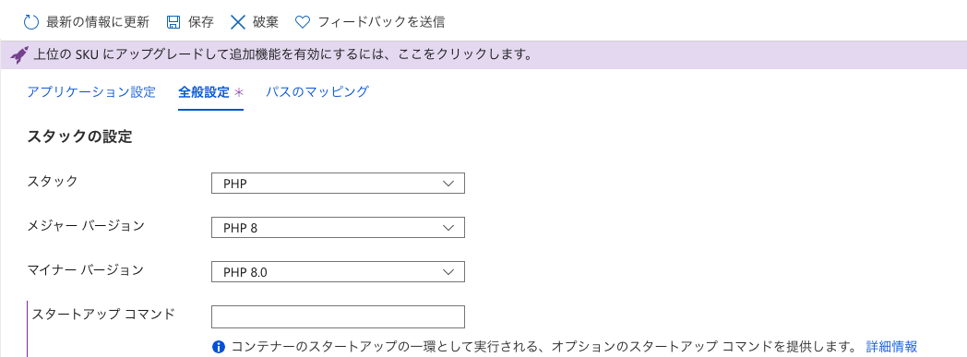967x357 pixels.
Task: Expand the メジャー バージョン dropdown showing PHP 8
Action: (338, 228)
